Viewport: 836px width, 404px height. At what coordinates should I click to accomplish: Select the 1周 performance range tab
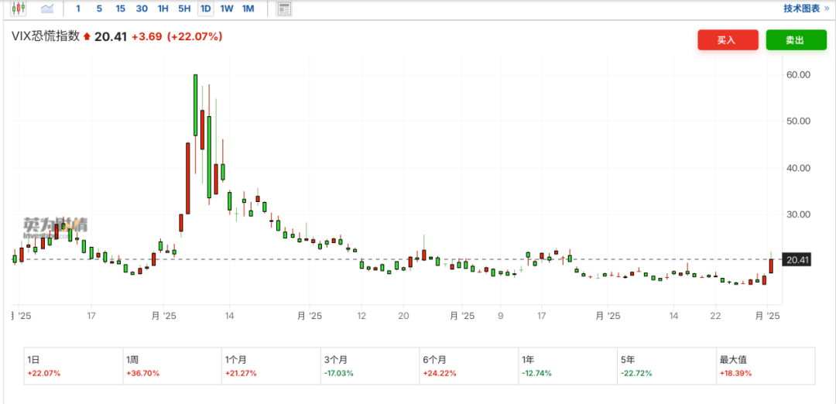171,365
